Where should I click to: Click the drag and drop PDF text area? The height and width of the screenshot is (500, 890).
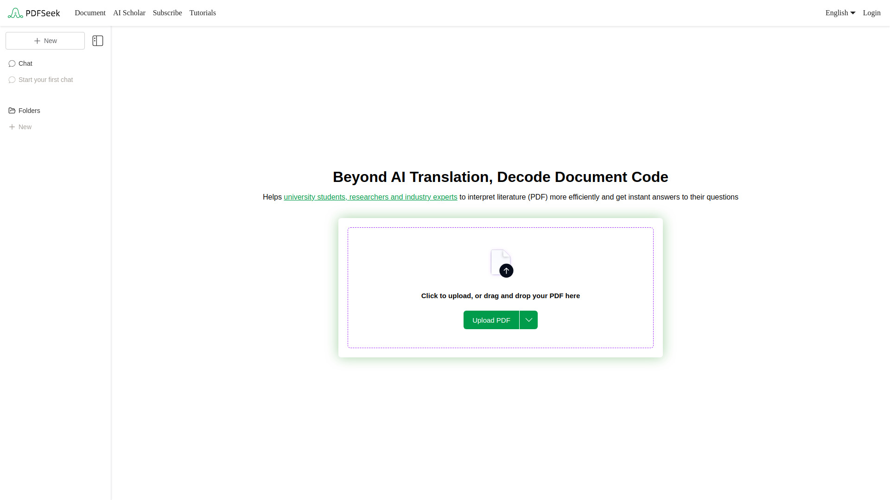tap(500, 296)
